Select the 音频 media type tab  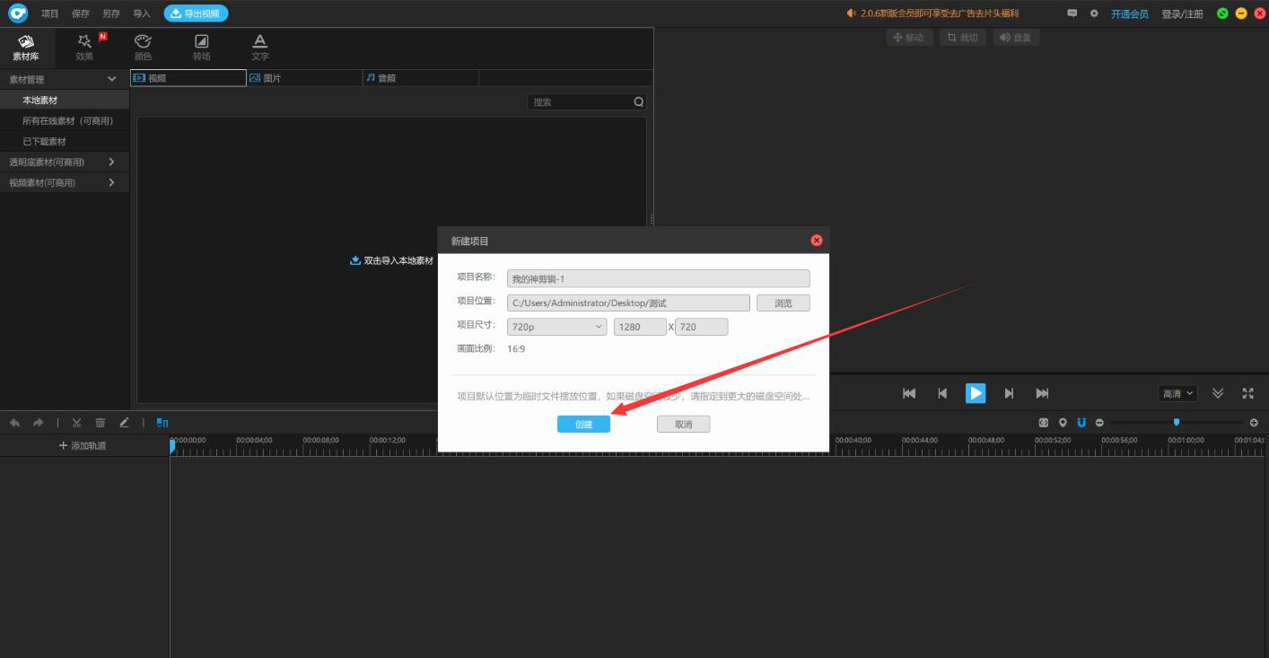pos(421,78)
